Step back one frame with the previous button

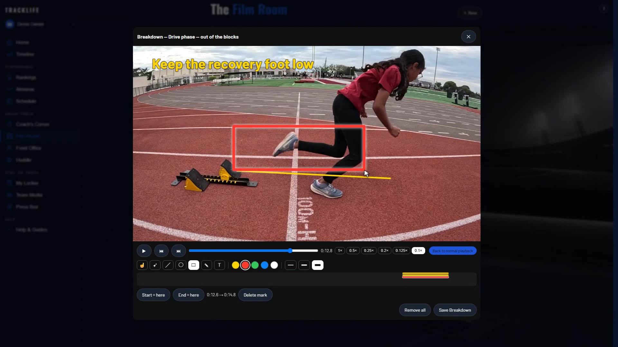[x=161, y=251]
